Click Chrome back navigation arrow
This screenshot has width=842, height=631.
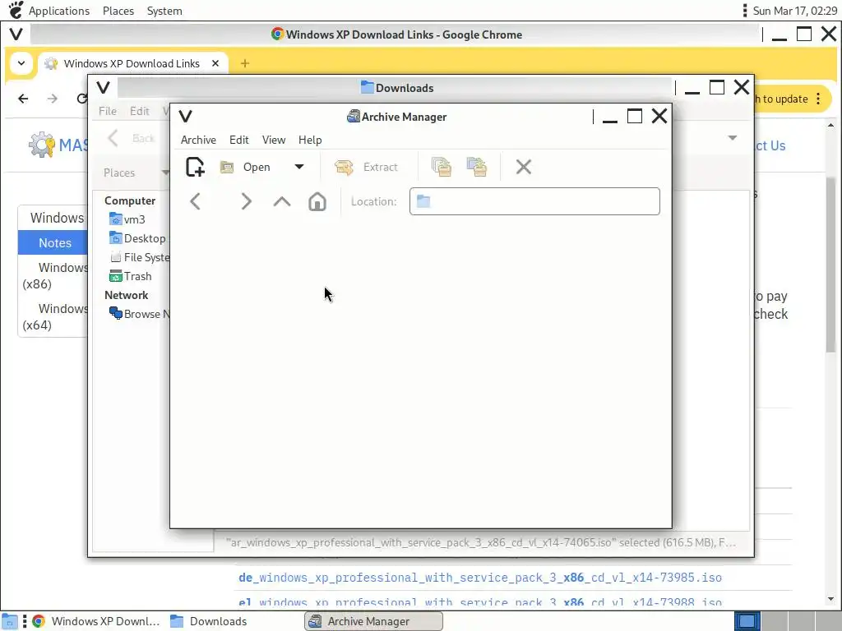[x=23, y=99]
